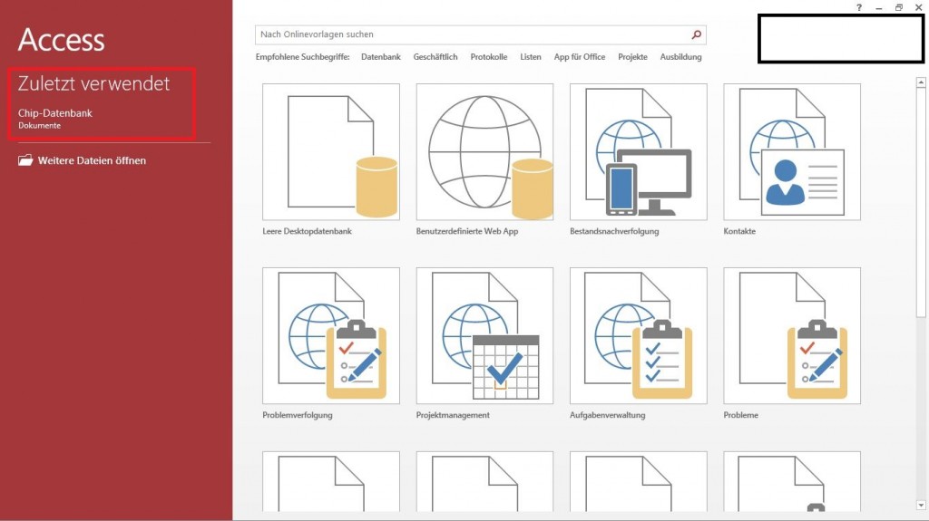Select the Problemverfolgung template

330,335
